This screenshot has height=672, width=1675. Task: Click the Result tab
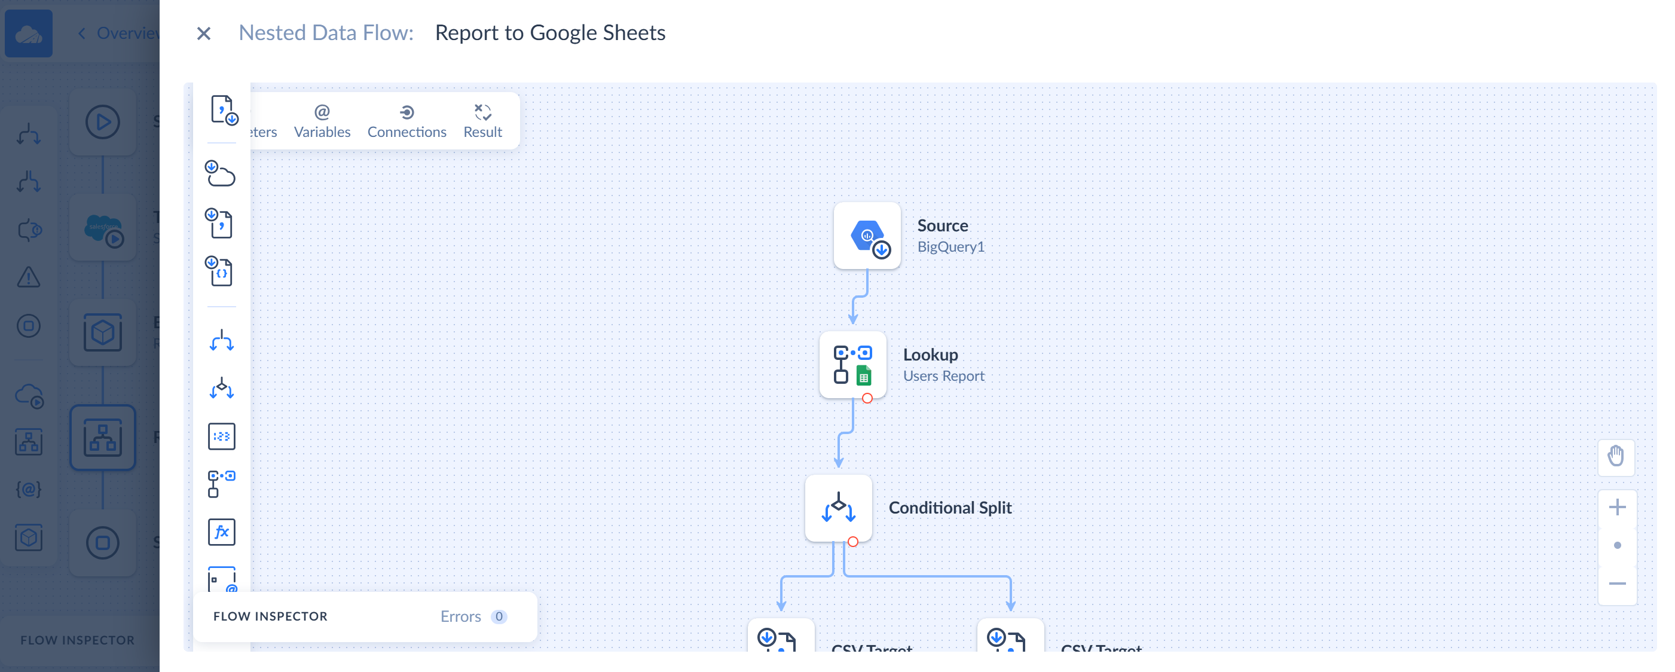[482, 120]
